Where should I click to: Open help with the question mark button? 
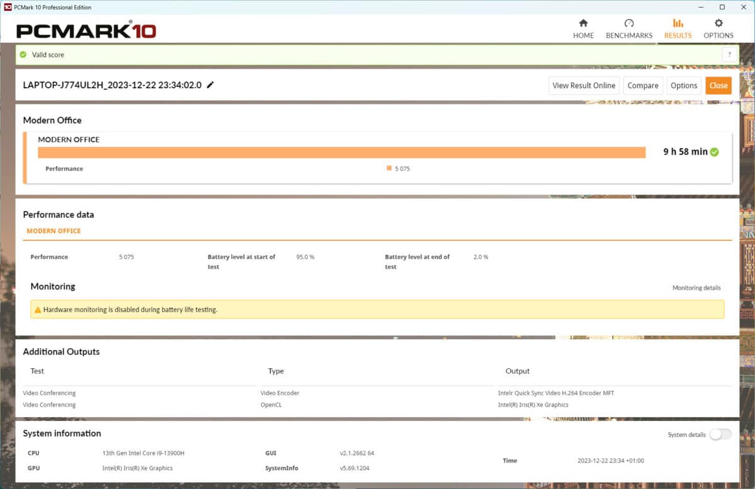click(x=729, y=55)
